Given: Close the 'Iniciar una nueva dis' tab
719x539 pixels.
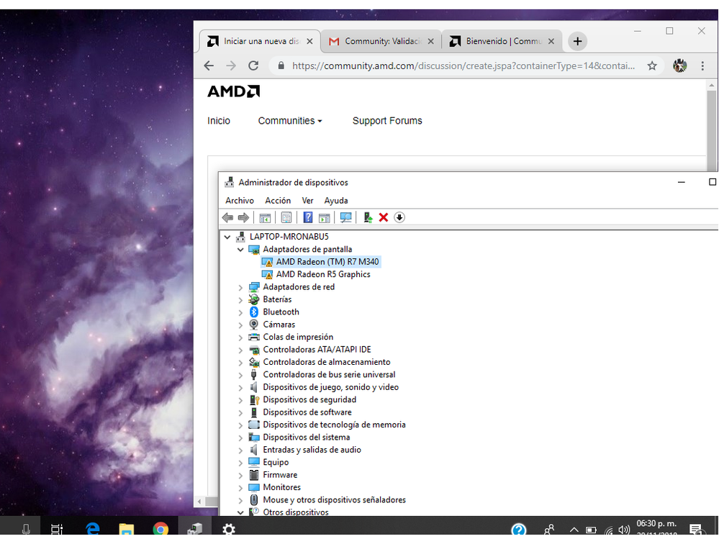Looking at the screenshot, I should point(310,41).
